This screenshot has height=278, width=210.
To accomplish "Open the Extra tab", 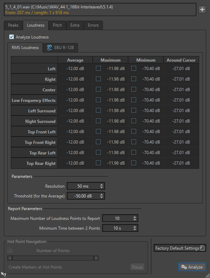I will pos(75,25).
